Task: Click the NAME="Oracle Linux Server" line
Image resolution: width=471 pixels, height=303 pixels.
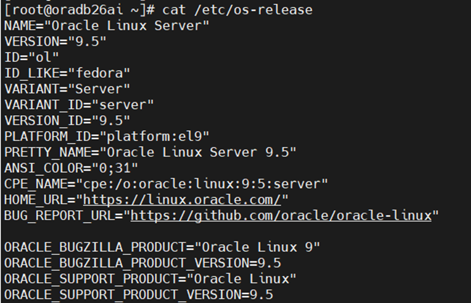Action: point(106,26)
